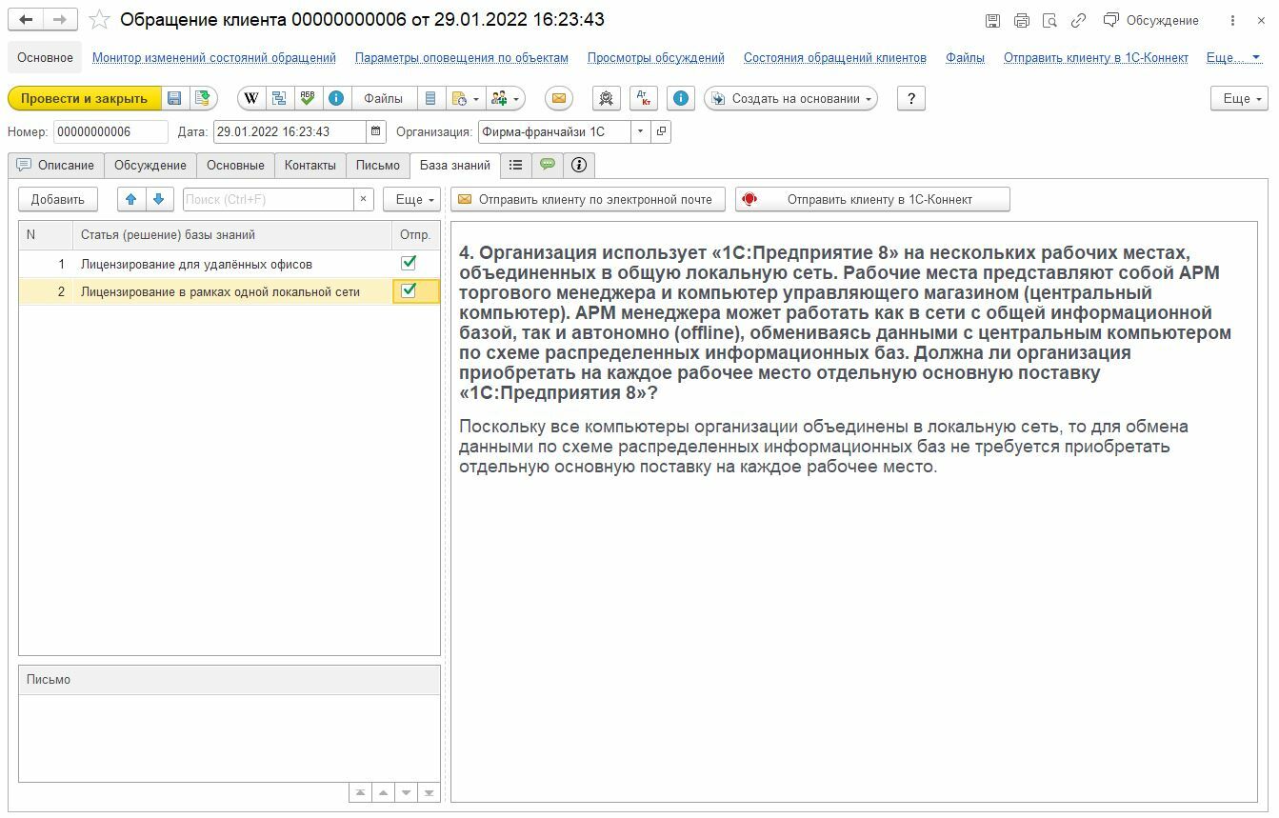Open Отправить клиенту в 1С-Коннект link
This screenshot has width=1279, height=818.
(x=1096, y=57)
